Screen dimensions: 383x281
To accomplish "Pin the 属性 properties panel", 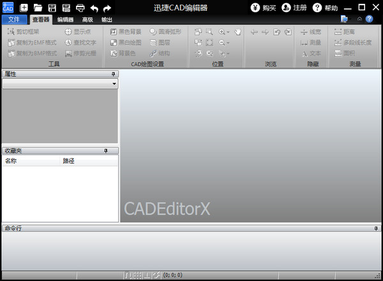I will click(x=114, y=75).
